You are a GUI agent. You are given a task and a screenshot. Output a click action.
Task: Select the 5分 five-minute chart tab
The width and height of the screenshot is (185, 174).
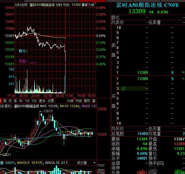(34, 101)
